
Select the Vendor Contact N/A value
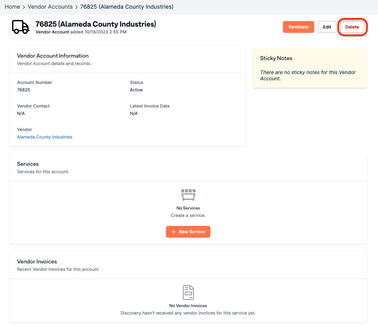(x=21, y=113)
